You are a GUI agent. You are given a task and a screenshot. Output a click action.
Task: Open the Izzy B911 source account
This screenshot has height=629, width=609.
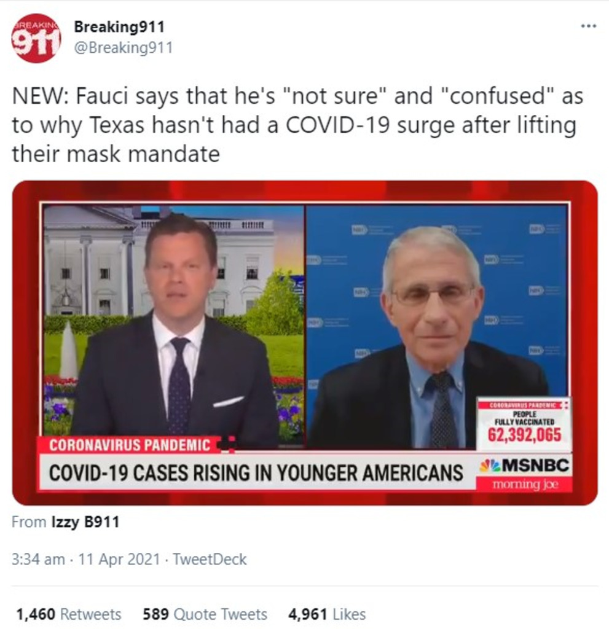pos(85,522)
